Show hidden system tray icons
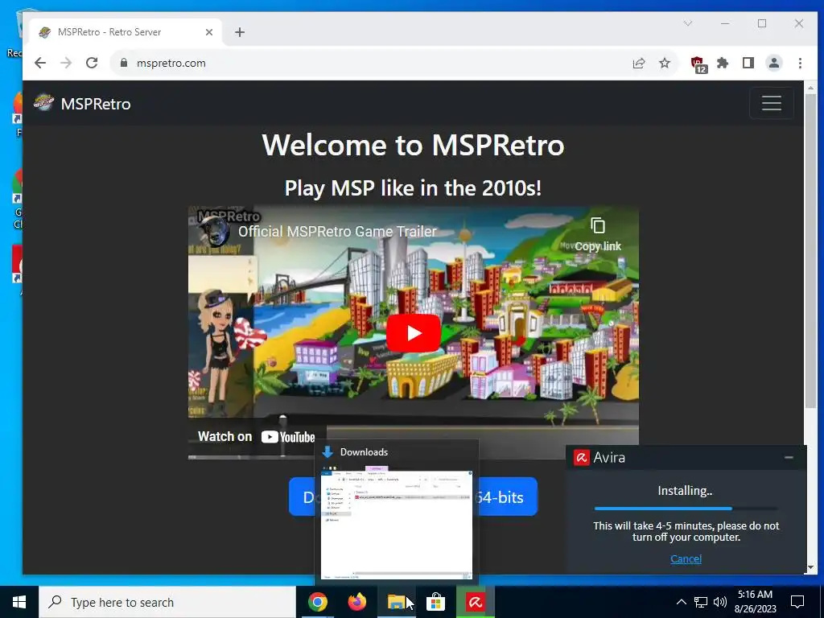This screenshot has height=618, width=824. pyautogui.click(x=681, y=602)
